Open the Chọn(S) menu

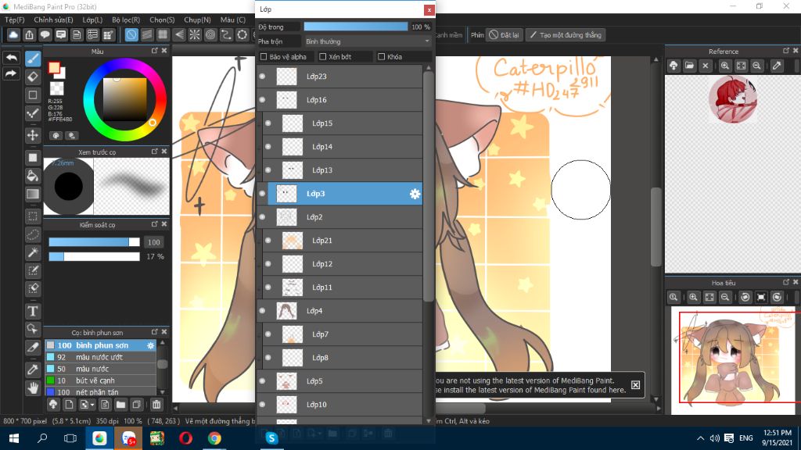coord(162,20)
